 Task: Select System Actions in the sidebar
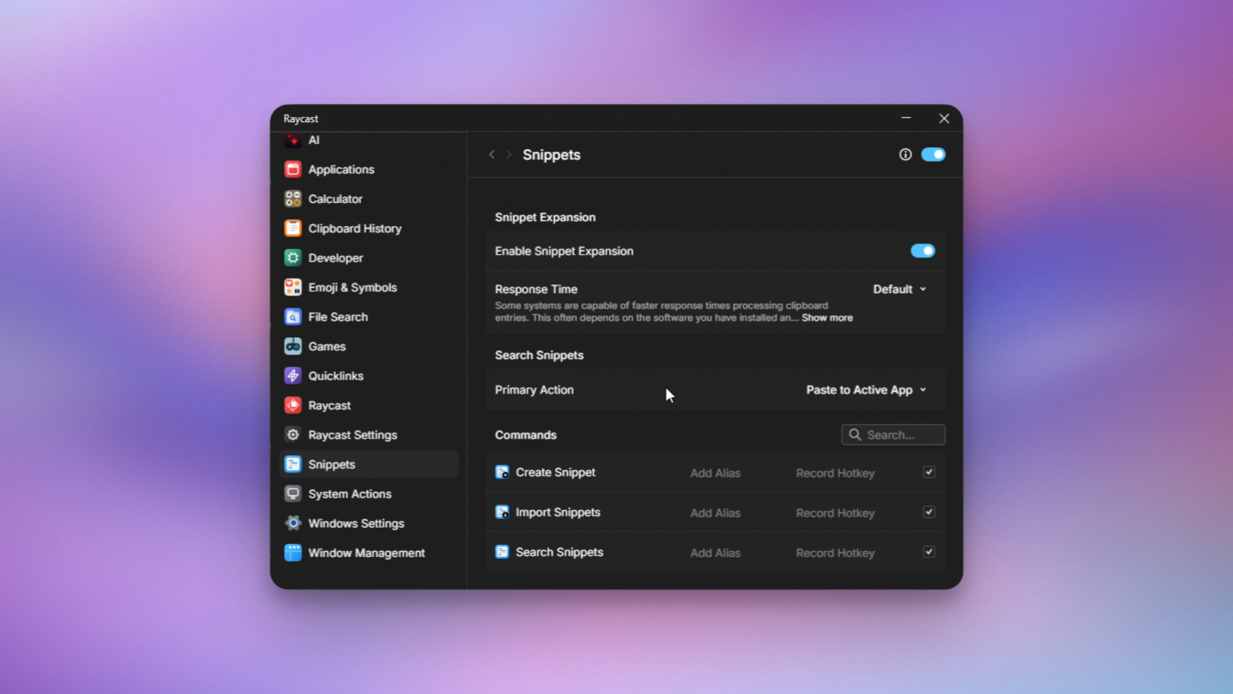pyautogui.click(x=350, y=494)
